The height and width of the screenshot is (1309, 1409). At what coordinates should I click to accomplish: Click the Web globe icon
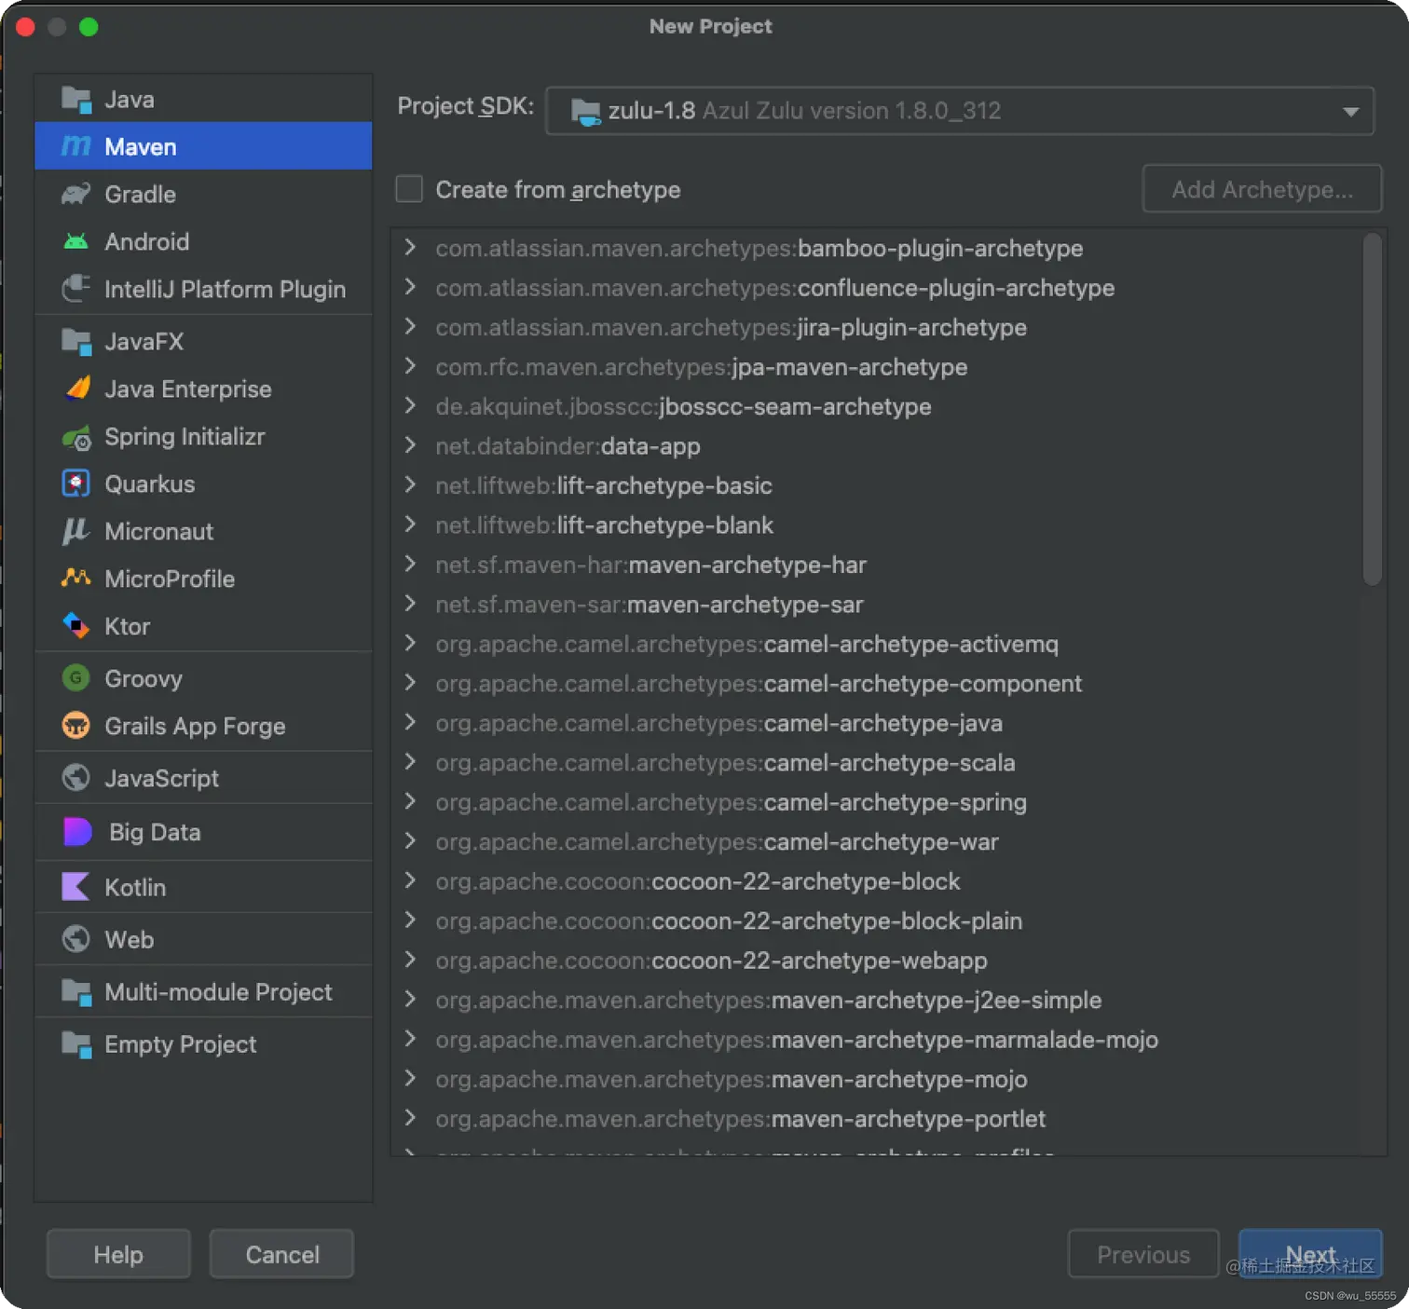click(76, 939)
